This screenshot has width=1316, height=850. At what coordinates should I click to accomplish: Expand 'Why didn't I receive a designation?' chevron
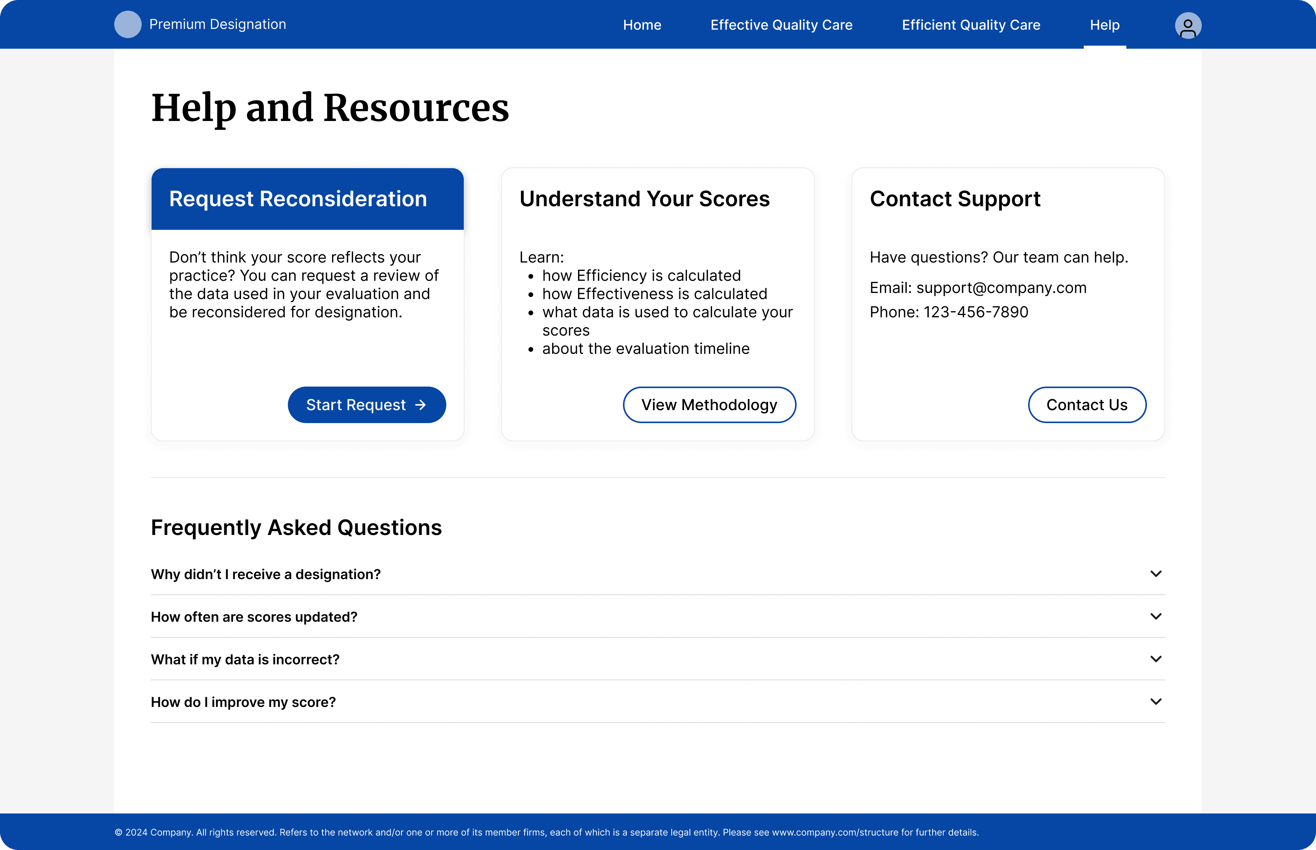pyautogui.click(x=1155, y=573)
